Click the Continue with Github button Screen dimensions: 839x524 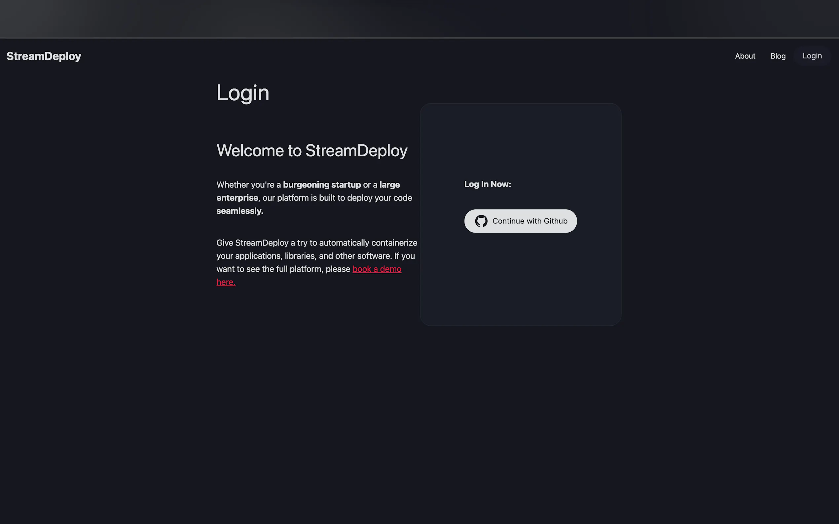[521, 221]
